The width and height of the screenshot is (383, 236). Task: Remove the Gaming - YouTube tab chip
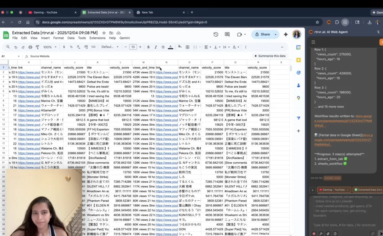pos(348,190)
